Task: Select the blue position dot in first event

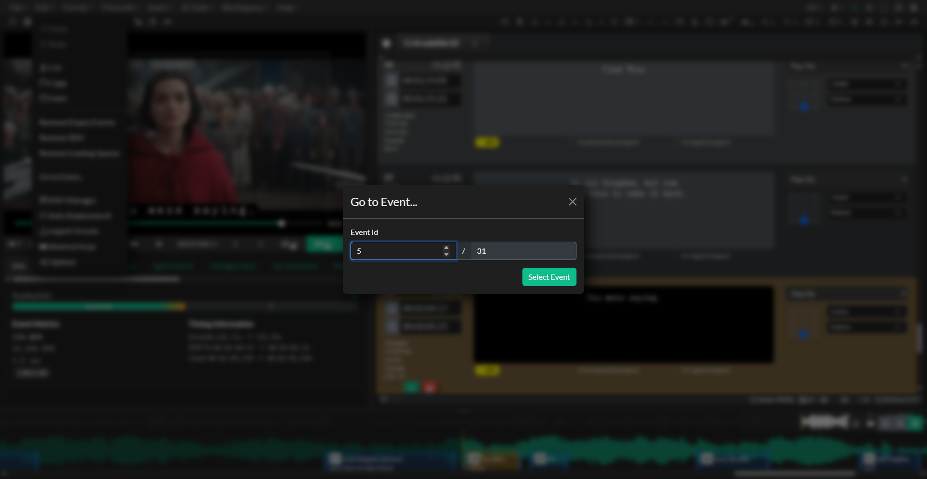Action: point(804,107)
